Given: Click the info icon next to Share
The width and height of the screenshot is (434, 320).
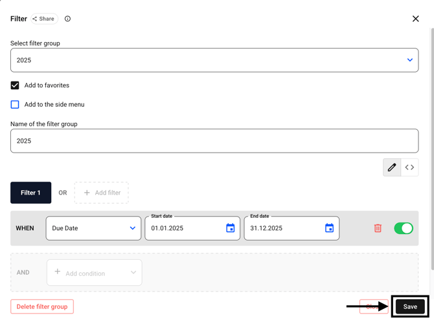Looking at the screenshot, I should pyautogui.click(x=67, y=19).
